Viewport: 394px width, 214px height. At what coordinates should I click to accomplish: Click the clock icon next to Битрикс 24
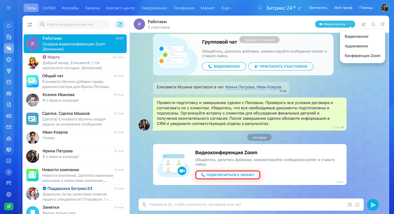pyautogui.click(x=295, y=7)
